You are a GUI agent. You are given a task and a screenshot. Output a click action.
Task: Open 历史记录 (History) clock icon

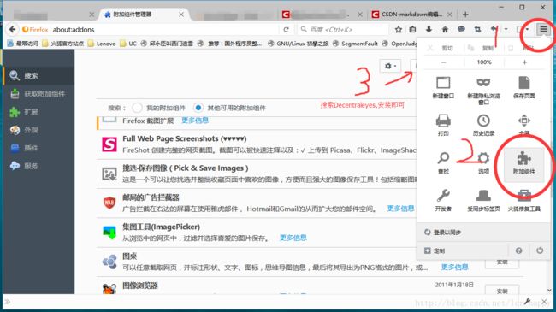[x=483, y=125]
